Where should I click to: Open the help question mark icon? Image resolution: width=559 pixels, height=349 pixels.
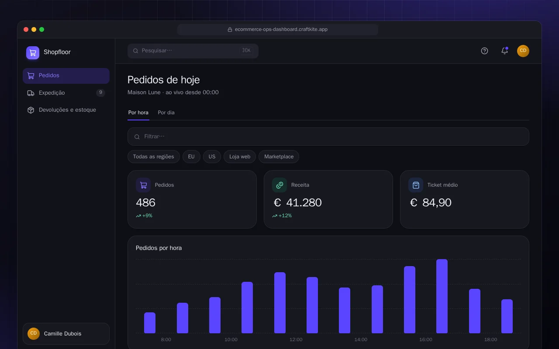coord(484,51)
